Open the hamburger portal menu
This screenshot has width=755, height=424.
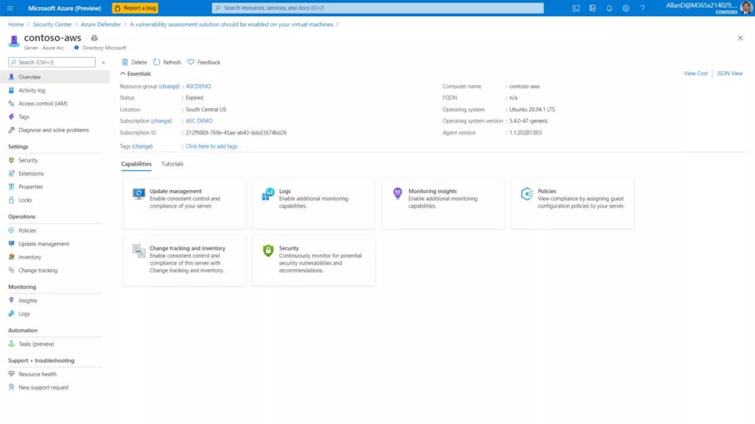(10, 8)
